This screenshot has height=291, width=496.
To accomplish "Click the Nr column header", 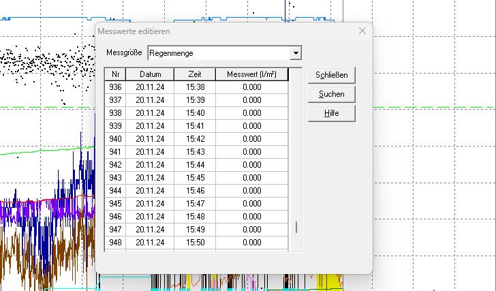I will pyautogui.click(x=116, y=74).
